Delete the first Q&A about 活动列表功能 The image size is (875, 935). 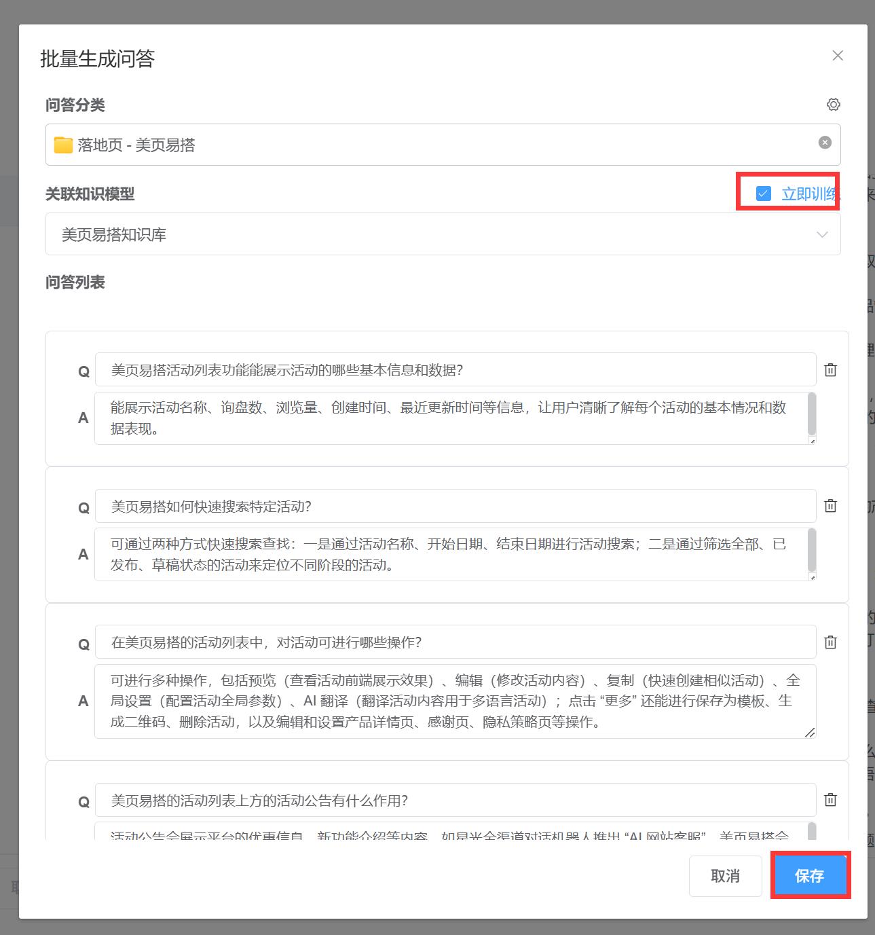(x=830, y=370)
